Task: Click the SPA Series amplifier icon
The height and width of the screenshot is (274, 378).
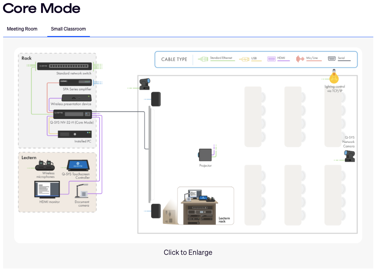Action: pos(75,82)
